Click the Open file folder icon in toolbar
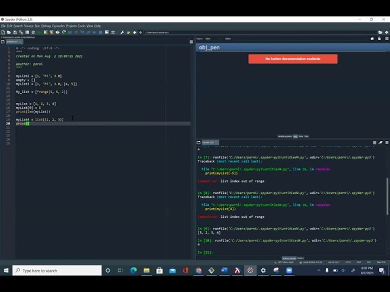The width and height of the screenshot is (390, 292). (x=9, y=32)
